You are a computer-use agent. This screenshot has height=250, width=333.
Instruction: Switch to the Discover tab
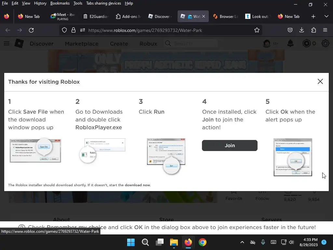coord(161,16)
